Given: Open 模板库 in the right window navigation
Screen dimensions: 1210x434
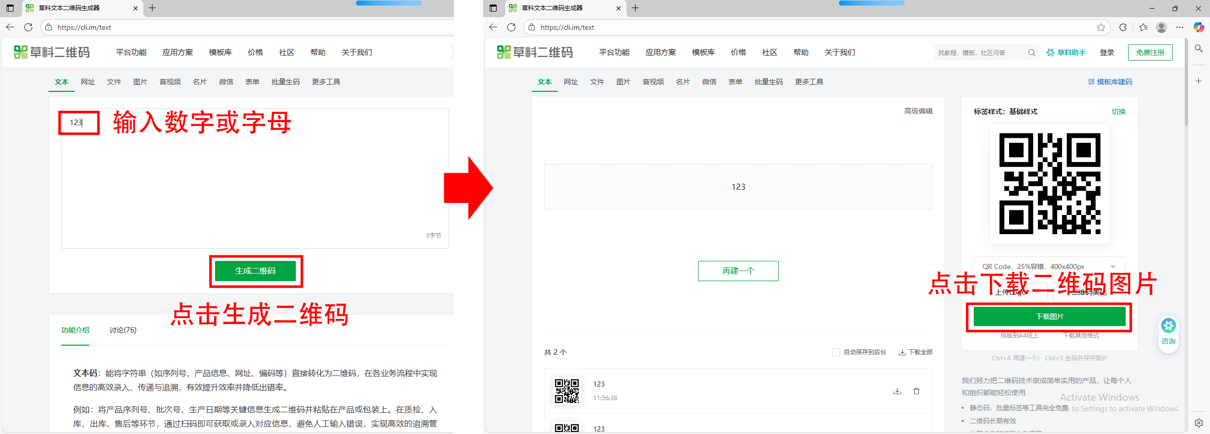Looking at the screenshot, I should 703,52.
